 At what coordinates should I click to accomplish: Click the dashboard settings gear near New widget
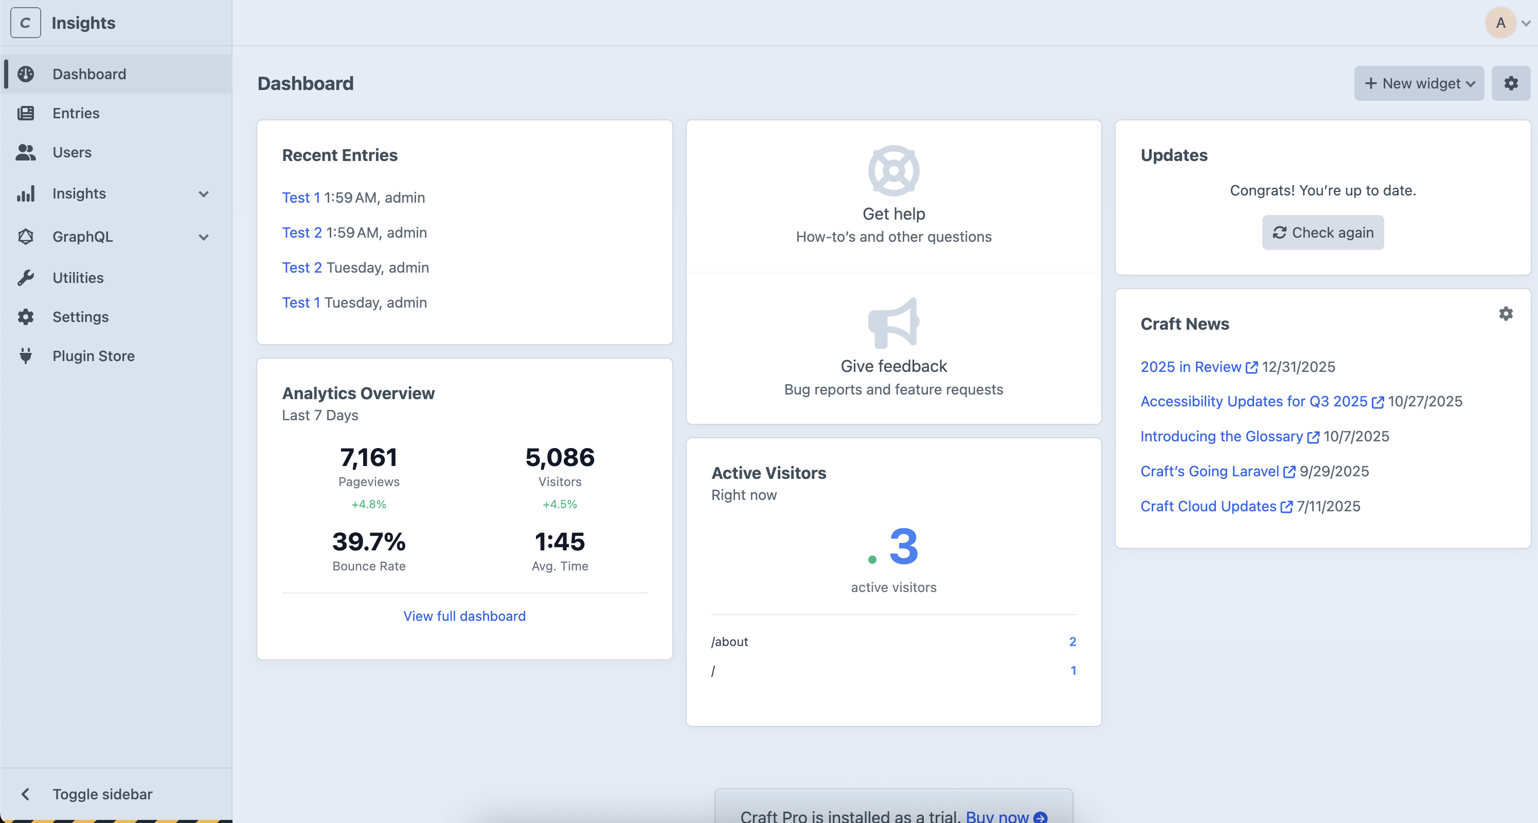[x=1511, y=83]
